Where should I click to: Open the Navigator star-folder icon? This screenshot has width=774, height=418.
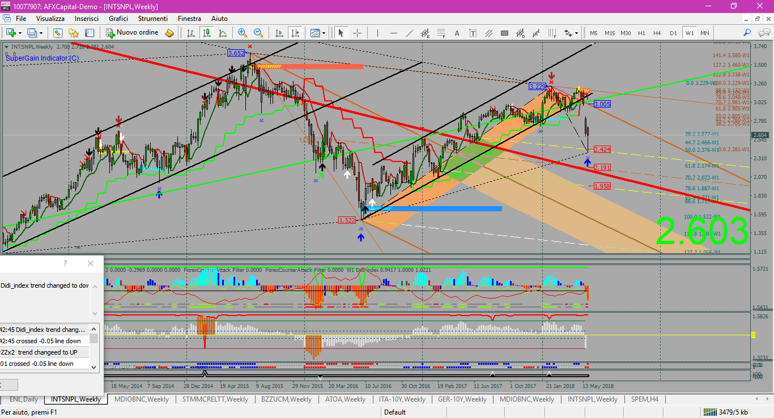pyautogui.click(x=74, y=33)
